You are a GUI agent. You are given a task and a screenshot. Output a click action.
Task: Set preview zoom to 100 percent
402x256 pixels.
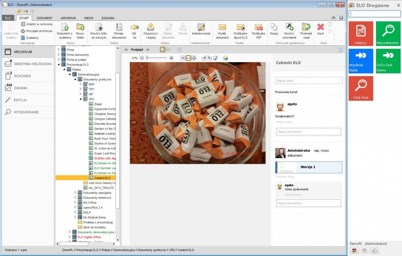(x=183, y=58)
